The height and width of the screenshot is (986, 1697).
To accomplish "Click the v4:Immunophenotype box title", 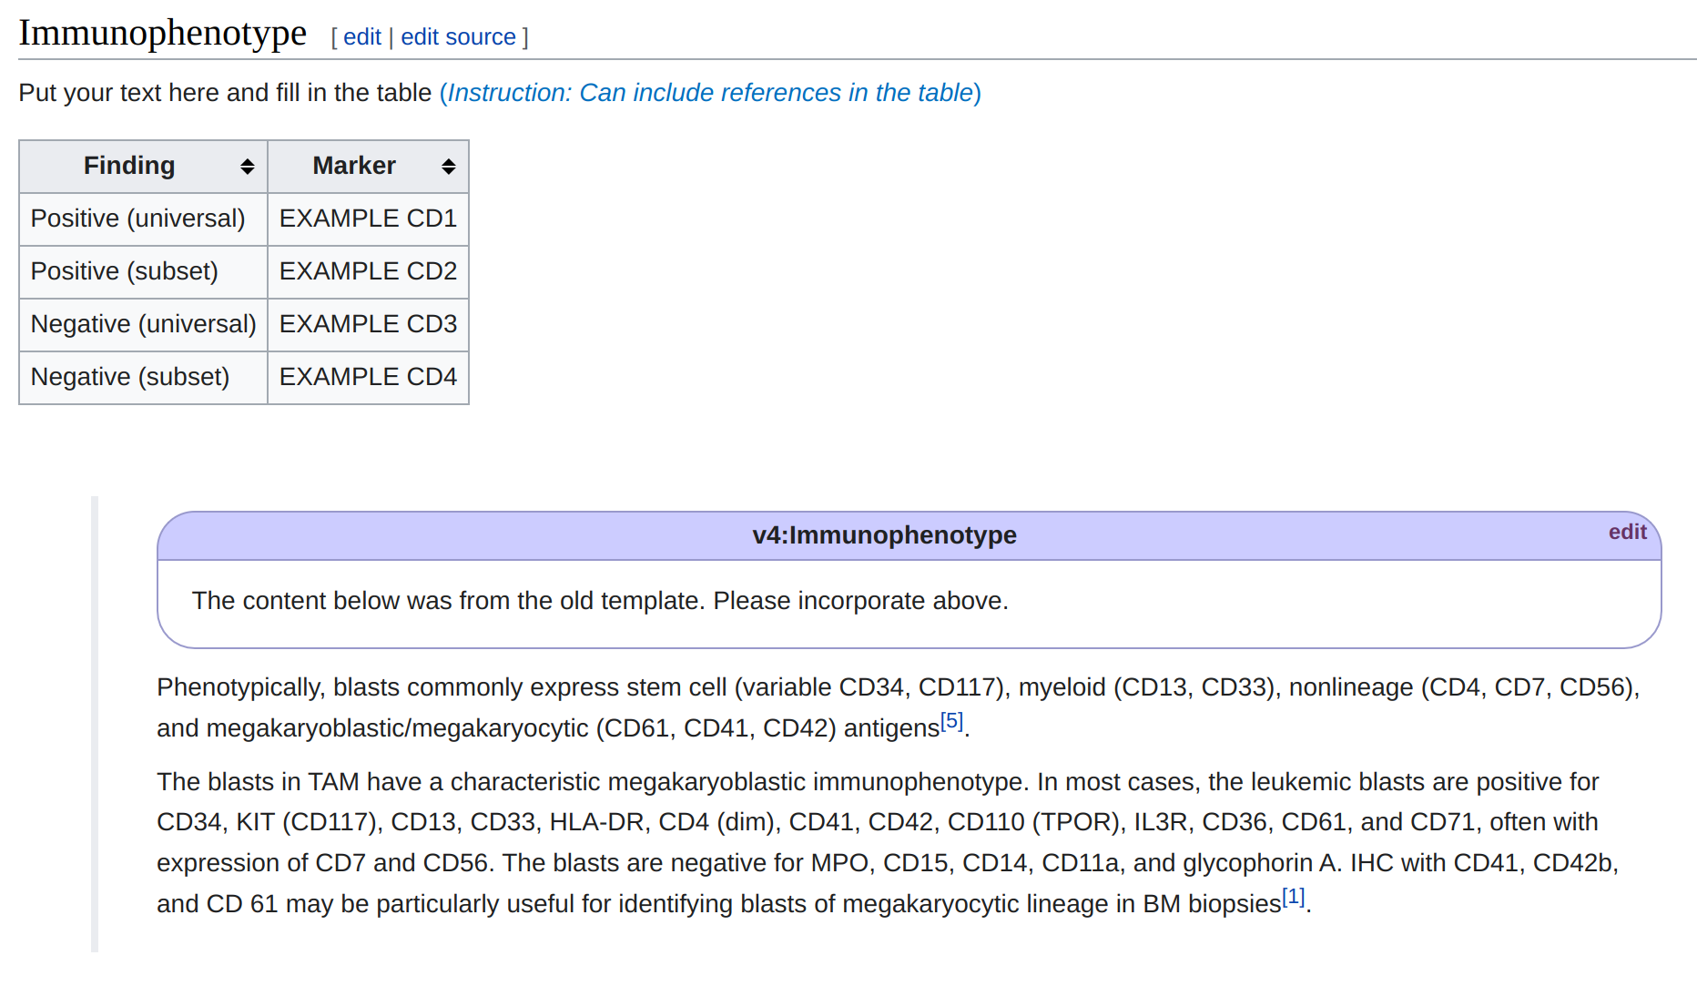I will pos(884,535).
